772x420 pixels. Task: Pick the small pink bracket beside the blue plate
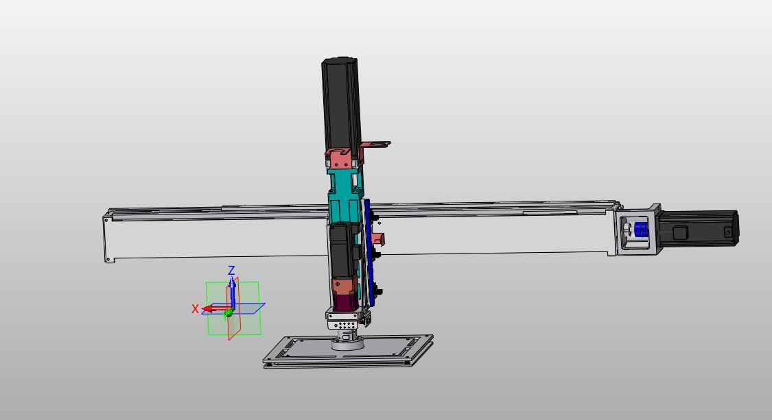[379, 238]
